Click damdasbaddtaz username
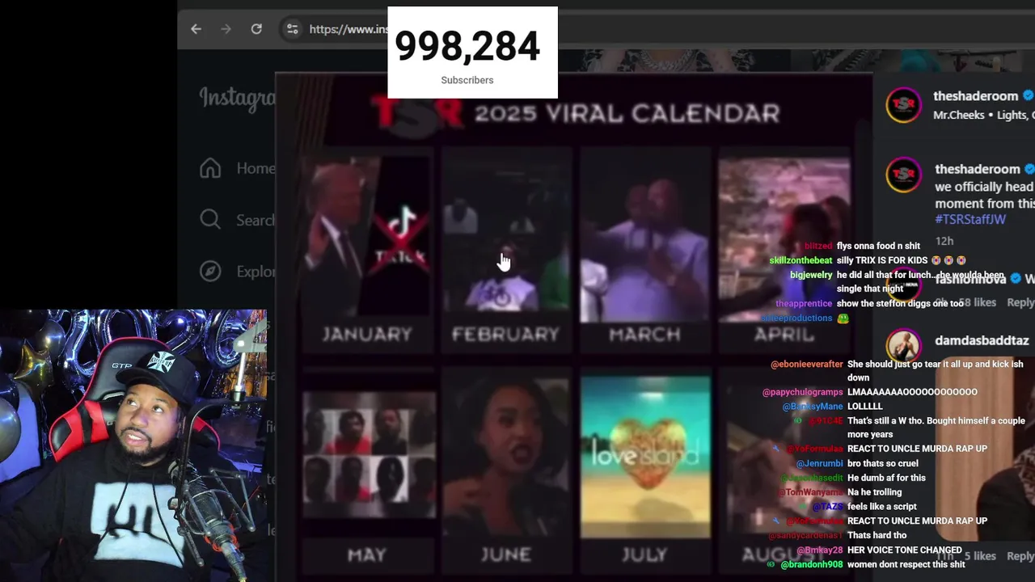This screenshot has width=1035, height=582. [982, 340]
